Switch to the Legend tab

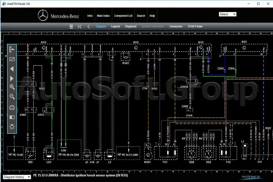pos(115,26)
